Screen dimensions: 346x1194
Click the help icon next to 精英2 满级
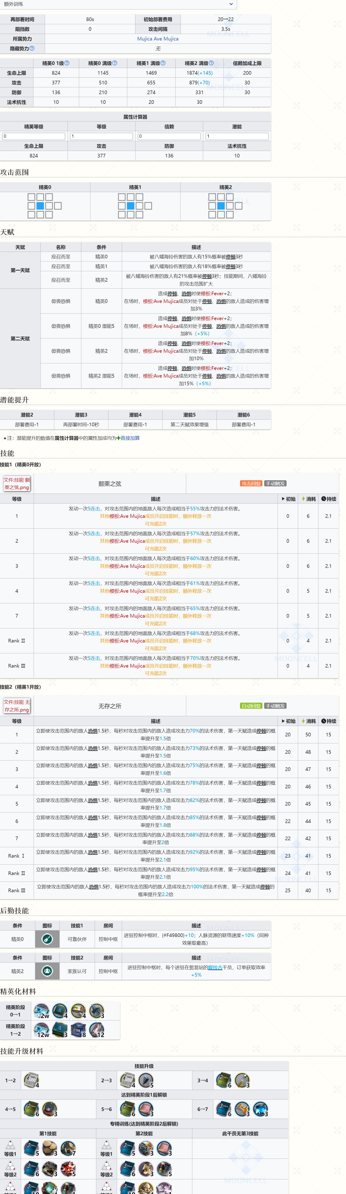pyautogui.click(x=211, y=63)
